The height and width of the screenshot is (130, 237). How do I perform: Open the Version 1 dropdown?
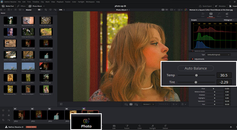[148, 104]
